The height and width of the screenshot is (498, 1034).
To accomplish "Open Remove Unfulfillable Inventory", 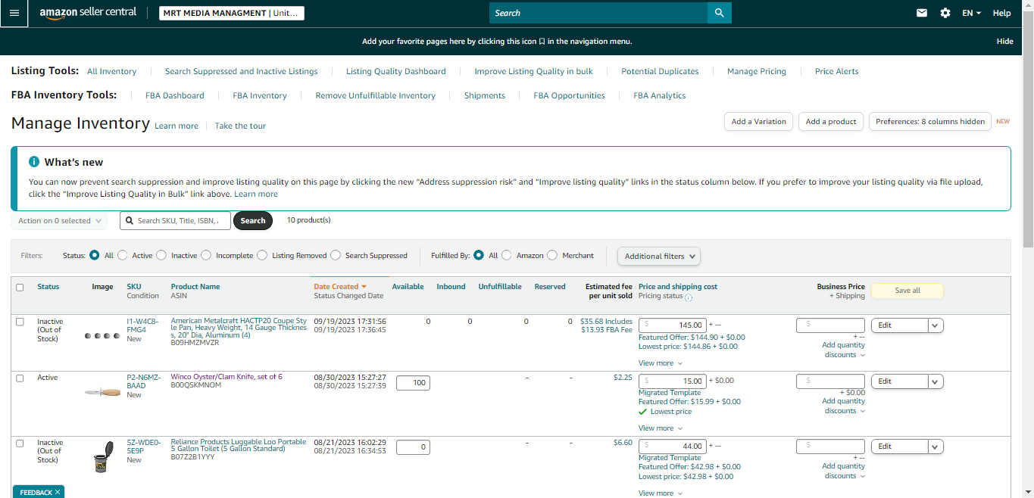I will [x=376, y=95].
